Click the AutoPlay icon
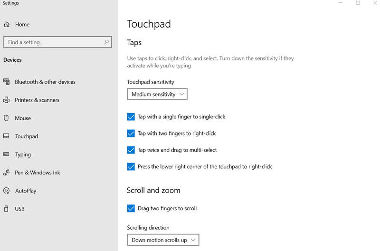The image size is (380, 251). pyautogui.click(x=6, y=191)
